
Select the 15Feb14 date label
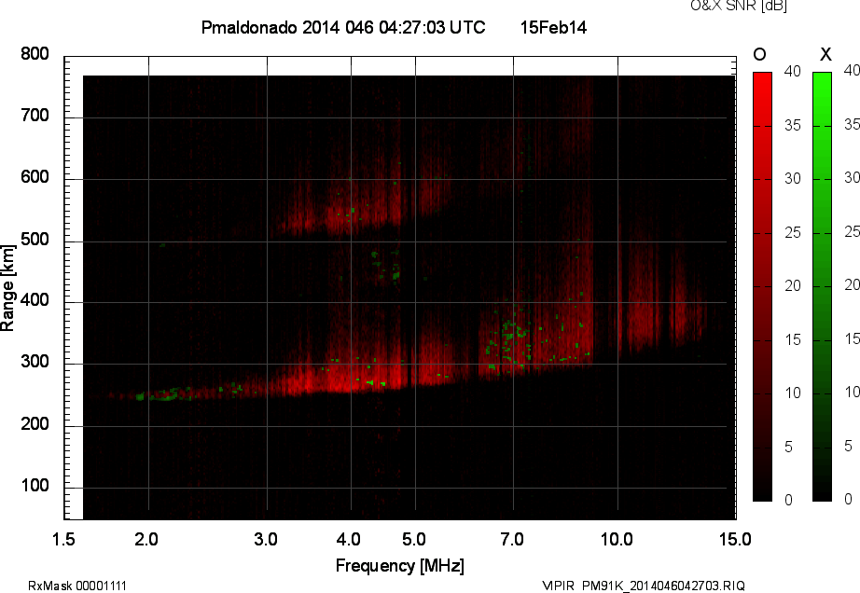point(553,28)
